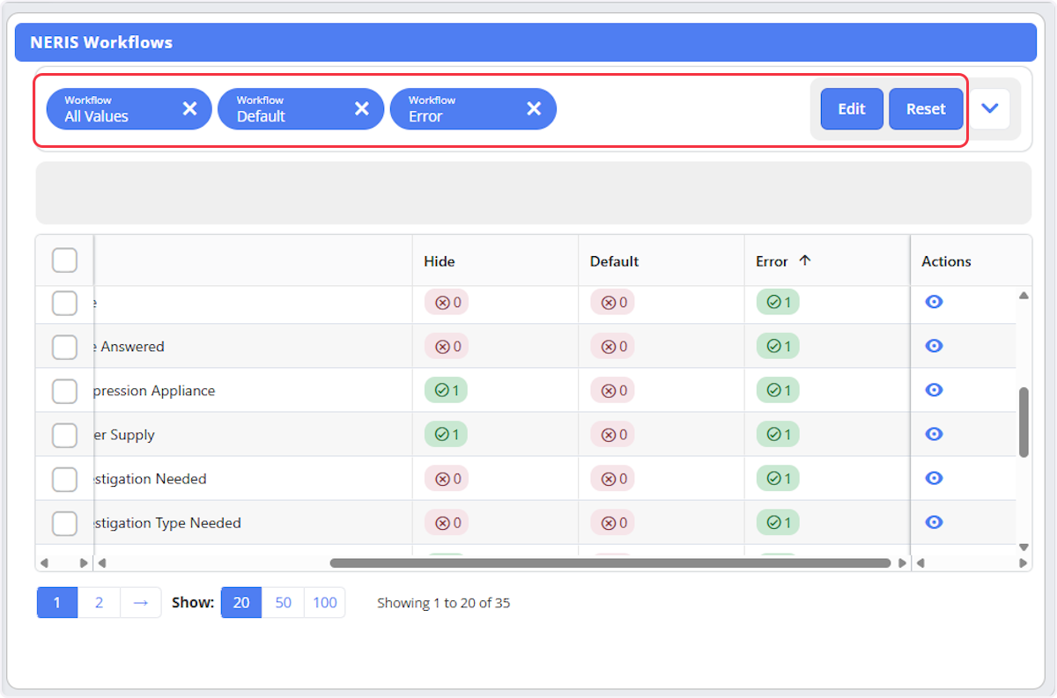
Task: Tick checkbox for Investigation Type Needed row
Action: (x=64, y=523)
